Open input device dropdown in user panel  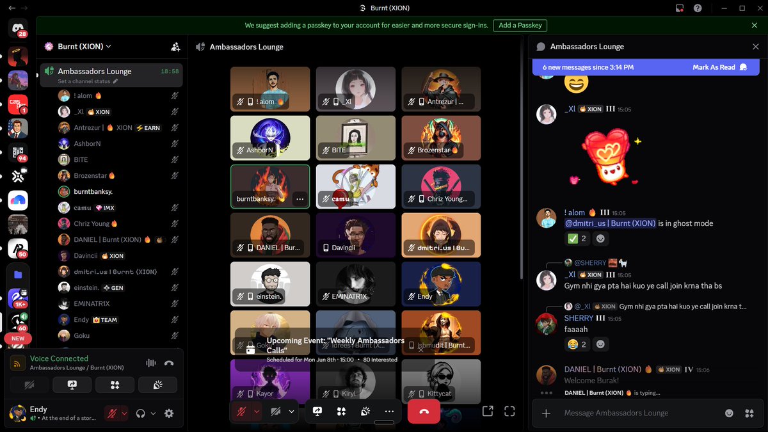coord(125,413)
